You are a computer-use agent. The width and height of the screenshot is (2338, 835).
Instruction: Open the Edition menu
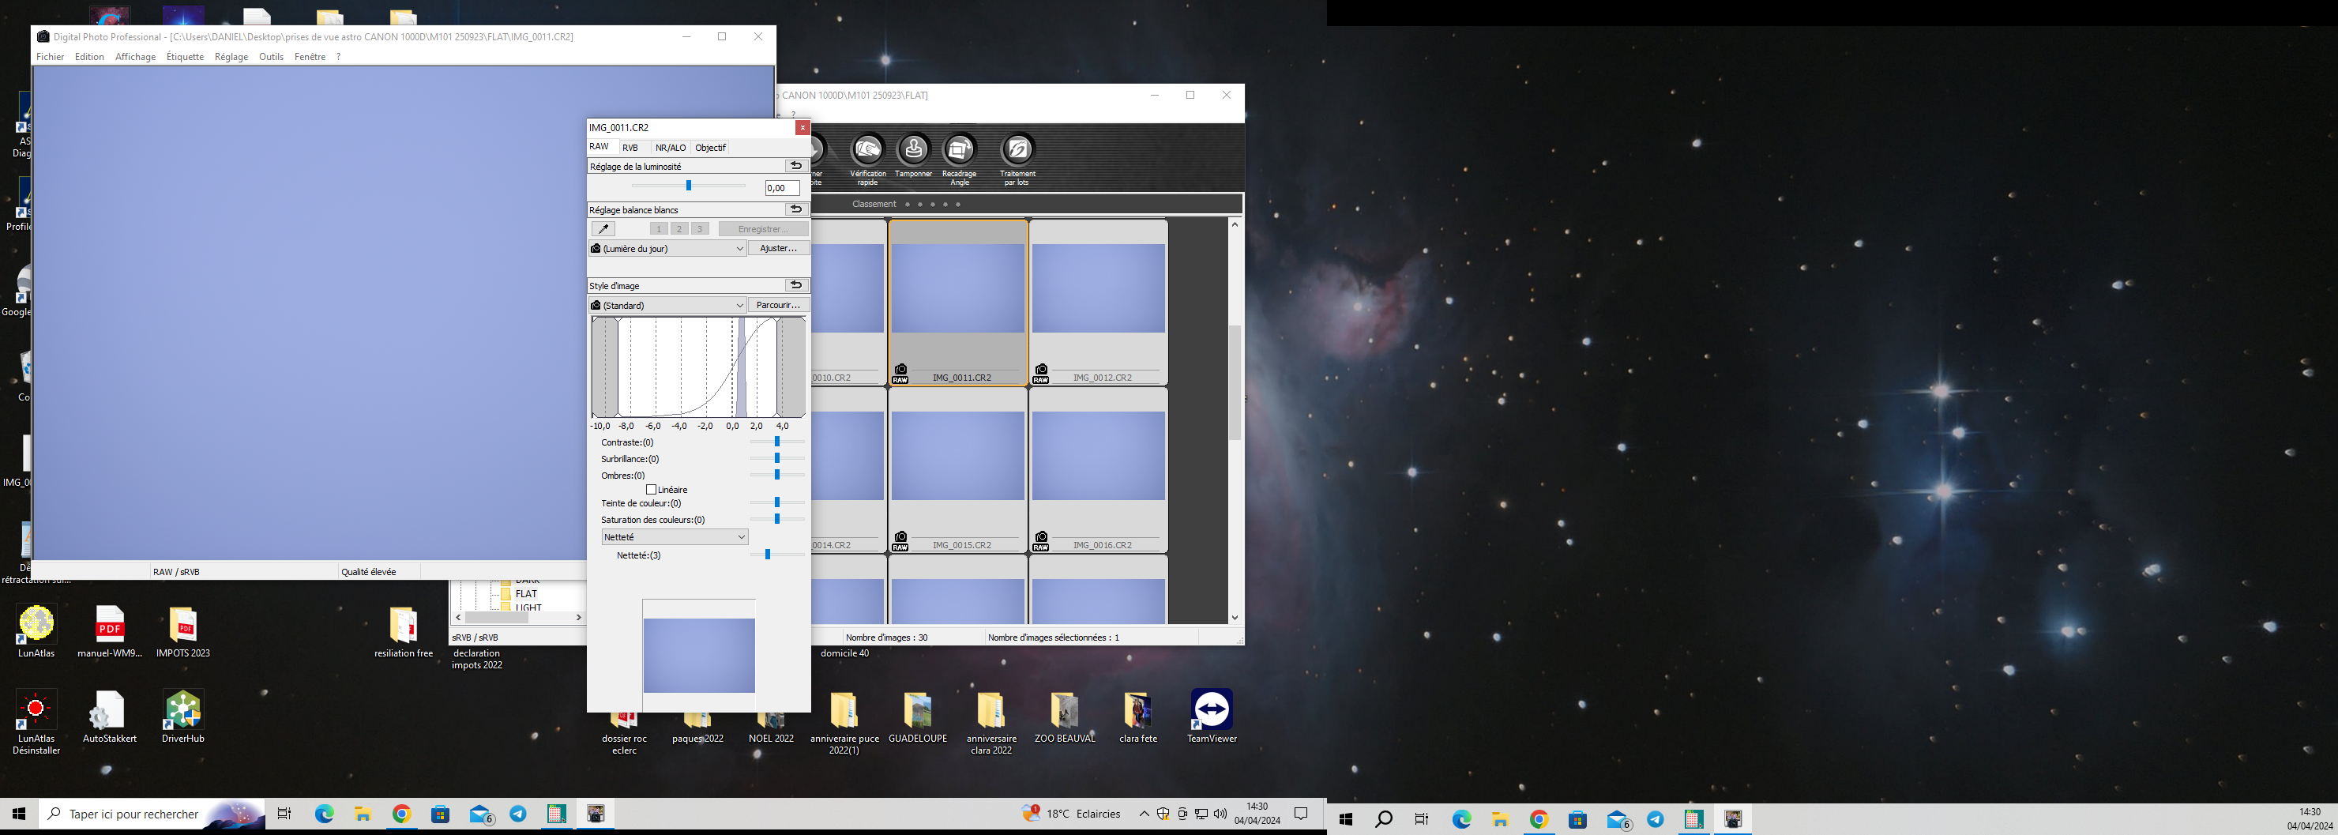[x=89, y=56]
